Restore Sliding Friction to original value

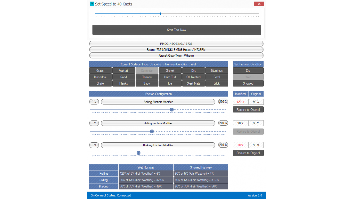(248, 131)
